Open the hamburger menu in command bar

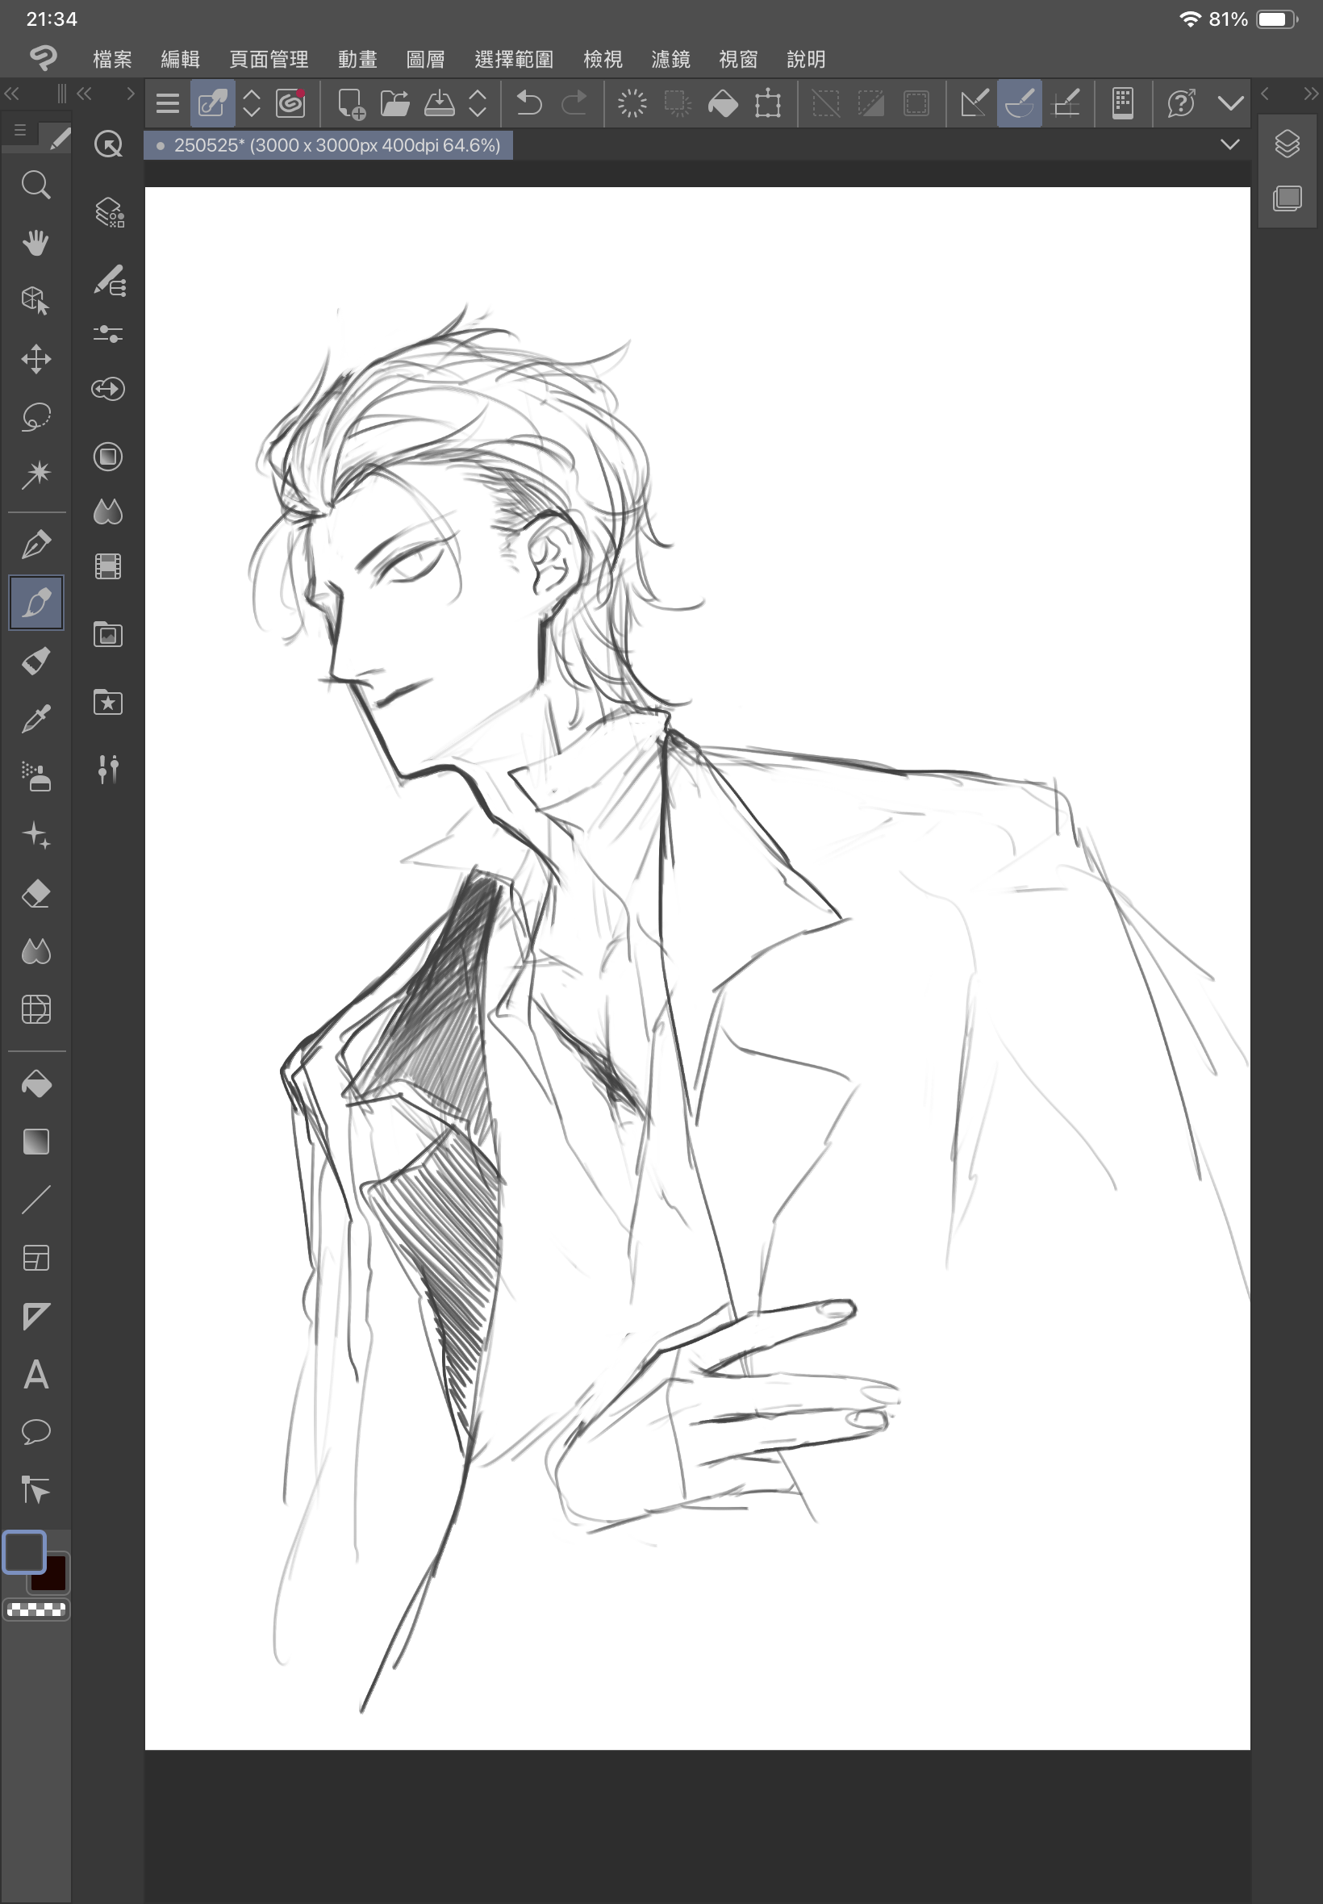click(168, 103)
